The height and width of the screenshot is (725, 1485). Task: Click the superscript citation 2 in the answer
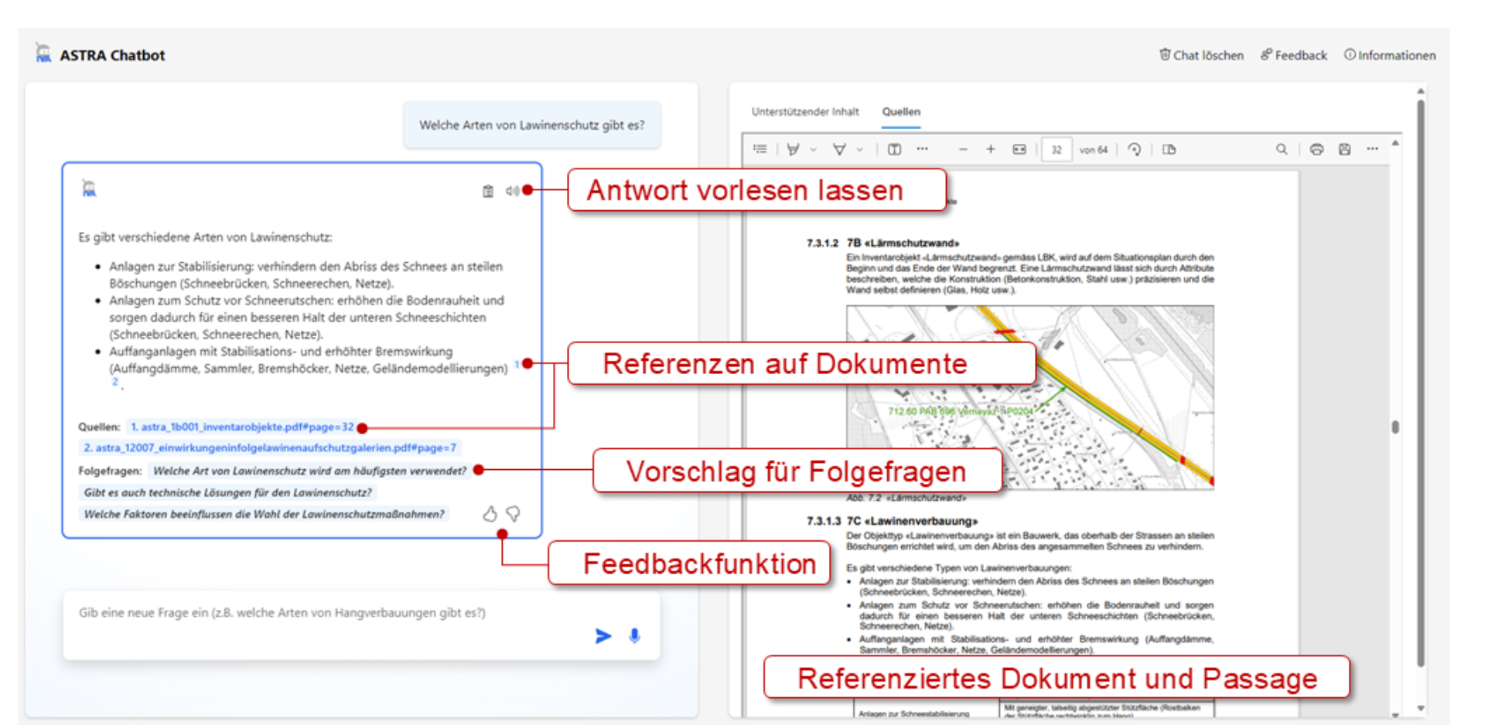tap(115, 381)
